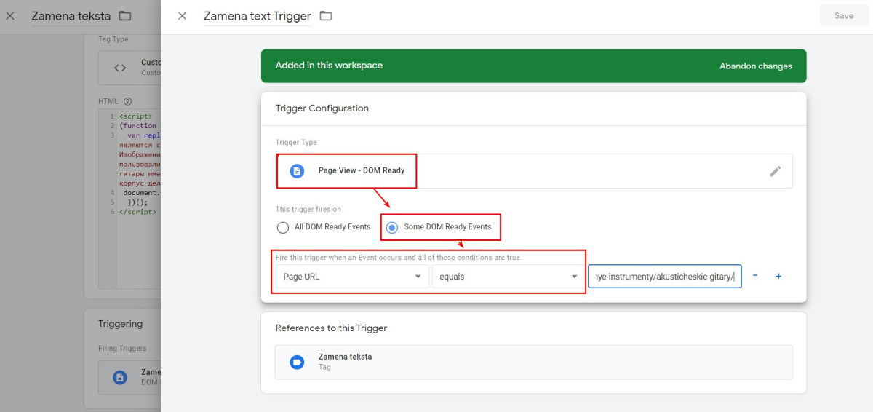This screenshot has width=873, height=412.
Task: Click the References to this Trigger heading
Action: pyautogui.click(x=331, y=328)
